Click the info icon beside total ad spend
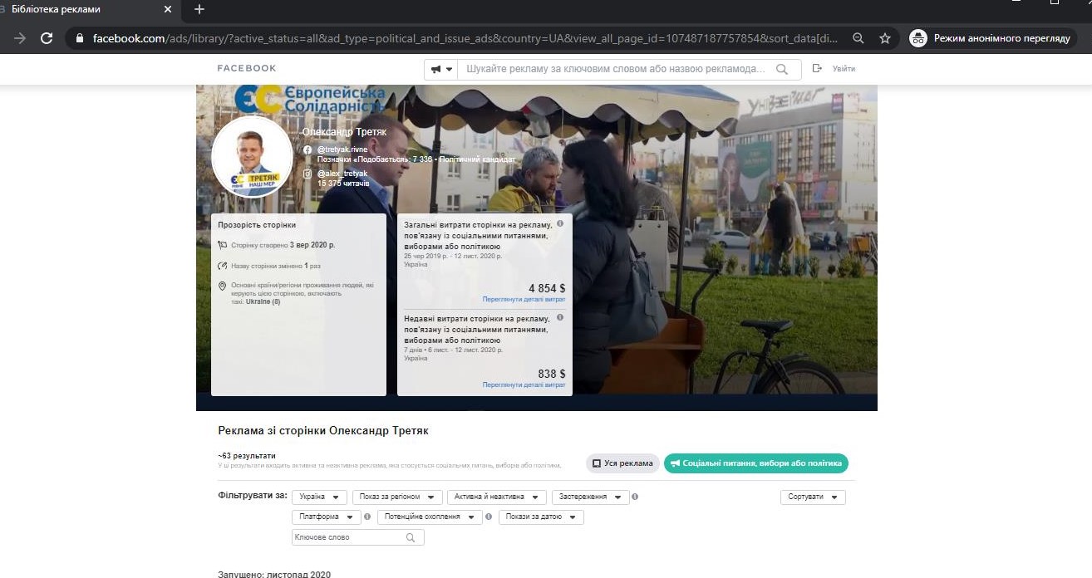Screen dimensions: 1092x578 [560, 224]
